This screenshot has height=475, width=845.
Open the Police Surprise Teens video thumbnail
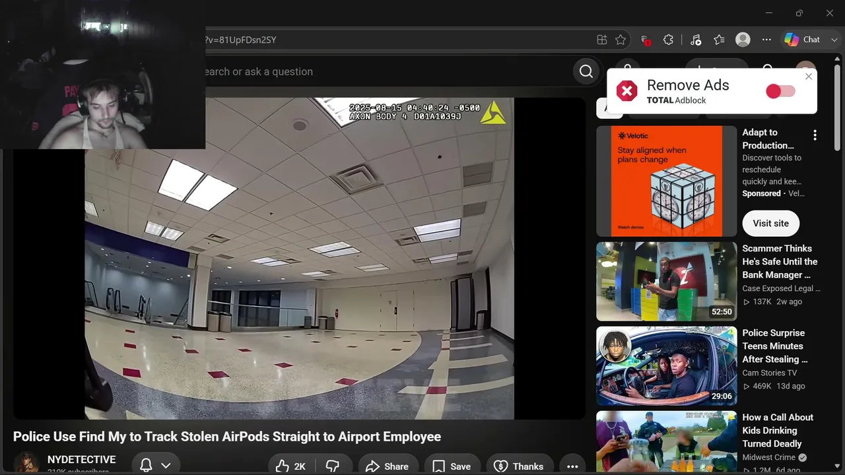666,365
